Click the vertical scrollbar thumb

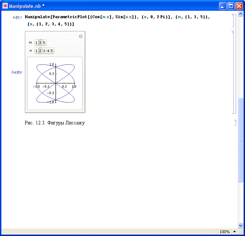(x=240, y=140)
